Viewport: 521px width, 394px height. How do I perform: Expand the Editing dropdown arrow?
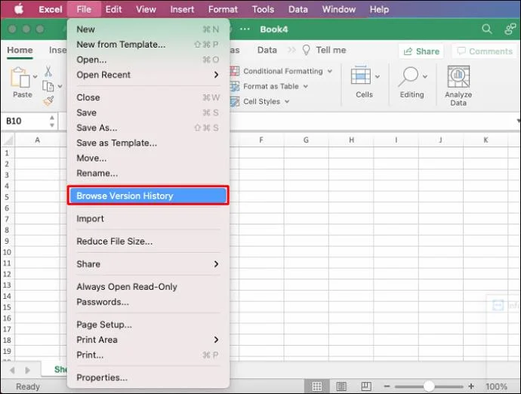point(425,77)
